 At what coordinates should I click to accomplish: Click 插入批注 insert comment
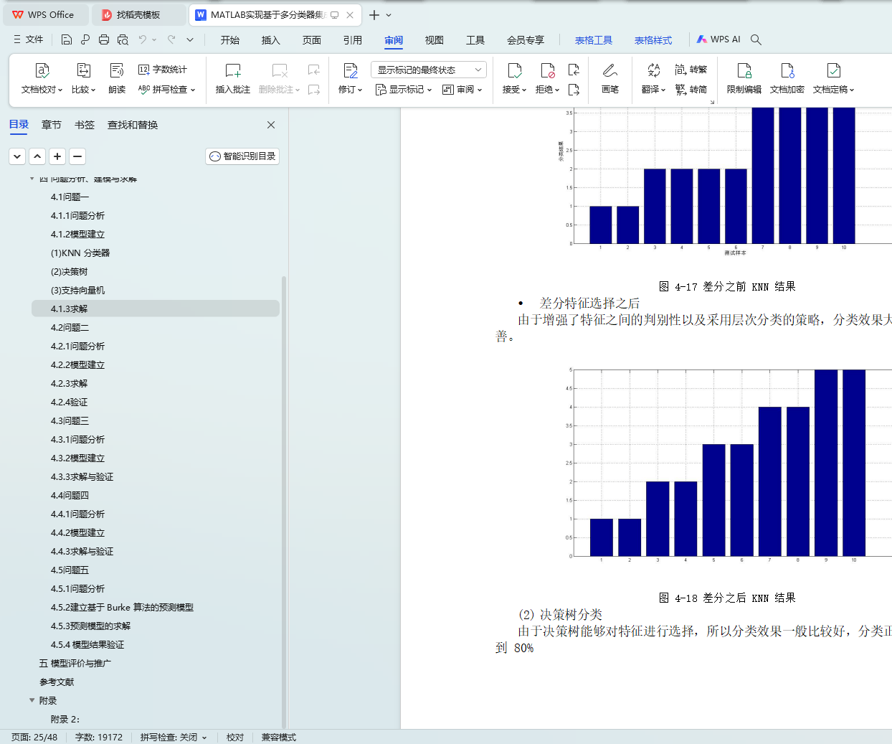pos(233,79)
